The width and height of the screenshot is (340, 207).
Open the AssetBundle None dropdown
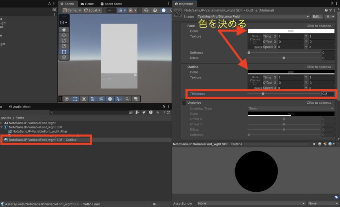click(x=251, y=203)
